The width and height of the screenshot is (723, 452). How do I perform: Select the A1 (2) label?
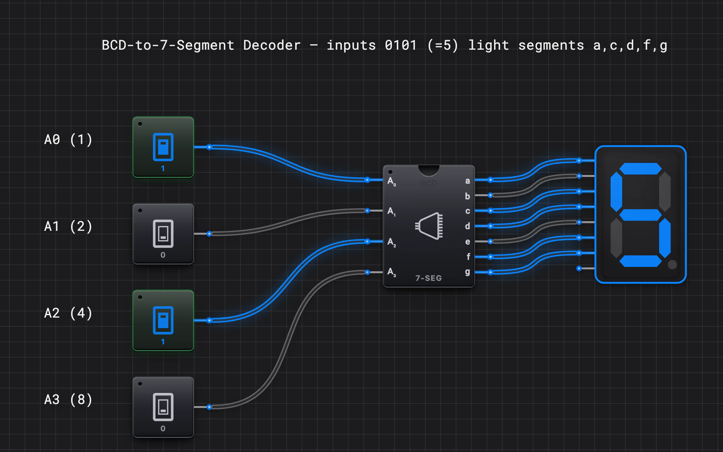pyautogui.click(x=68, y=227)
